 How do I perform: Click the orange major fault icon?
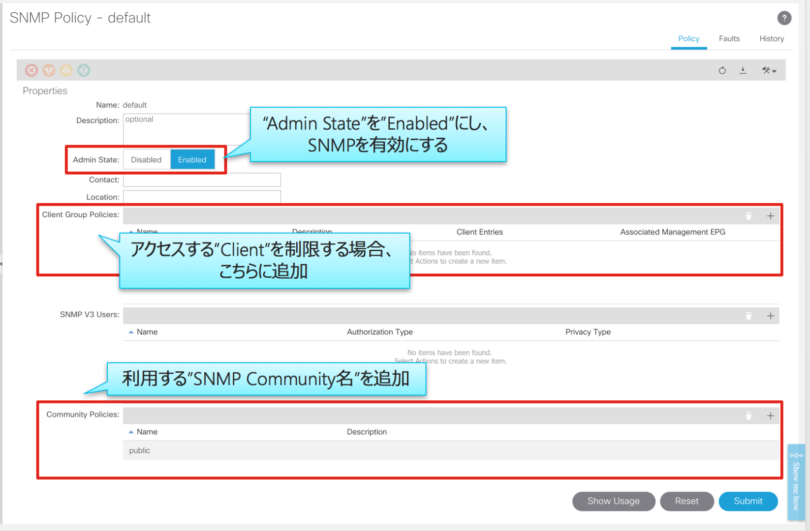pos(49,70)
